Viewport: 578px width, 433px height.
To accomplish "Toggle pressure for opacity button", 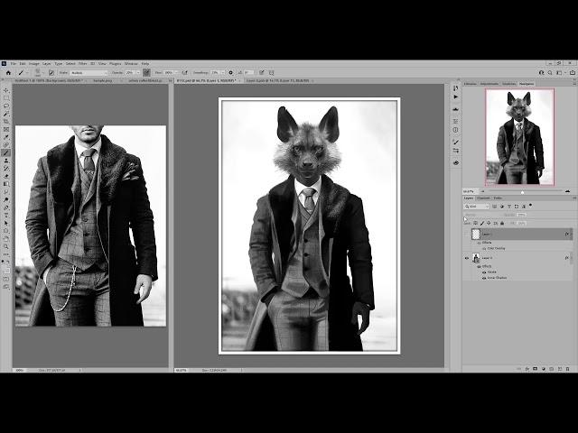I will tap(146, 73).
